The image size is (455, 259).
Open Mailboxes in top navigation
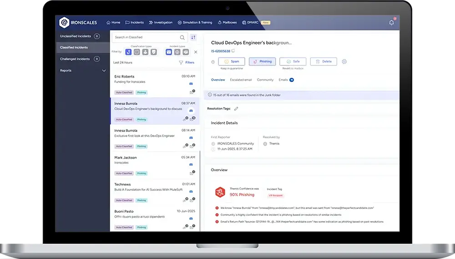point(227,23)
